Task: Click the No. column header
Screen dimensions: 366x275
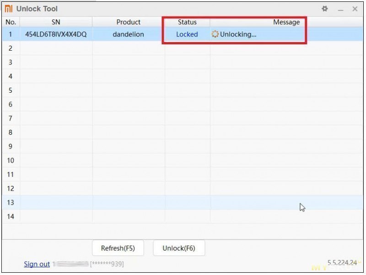Action: [11, 22]
